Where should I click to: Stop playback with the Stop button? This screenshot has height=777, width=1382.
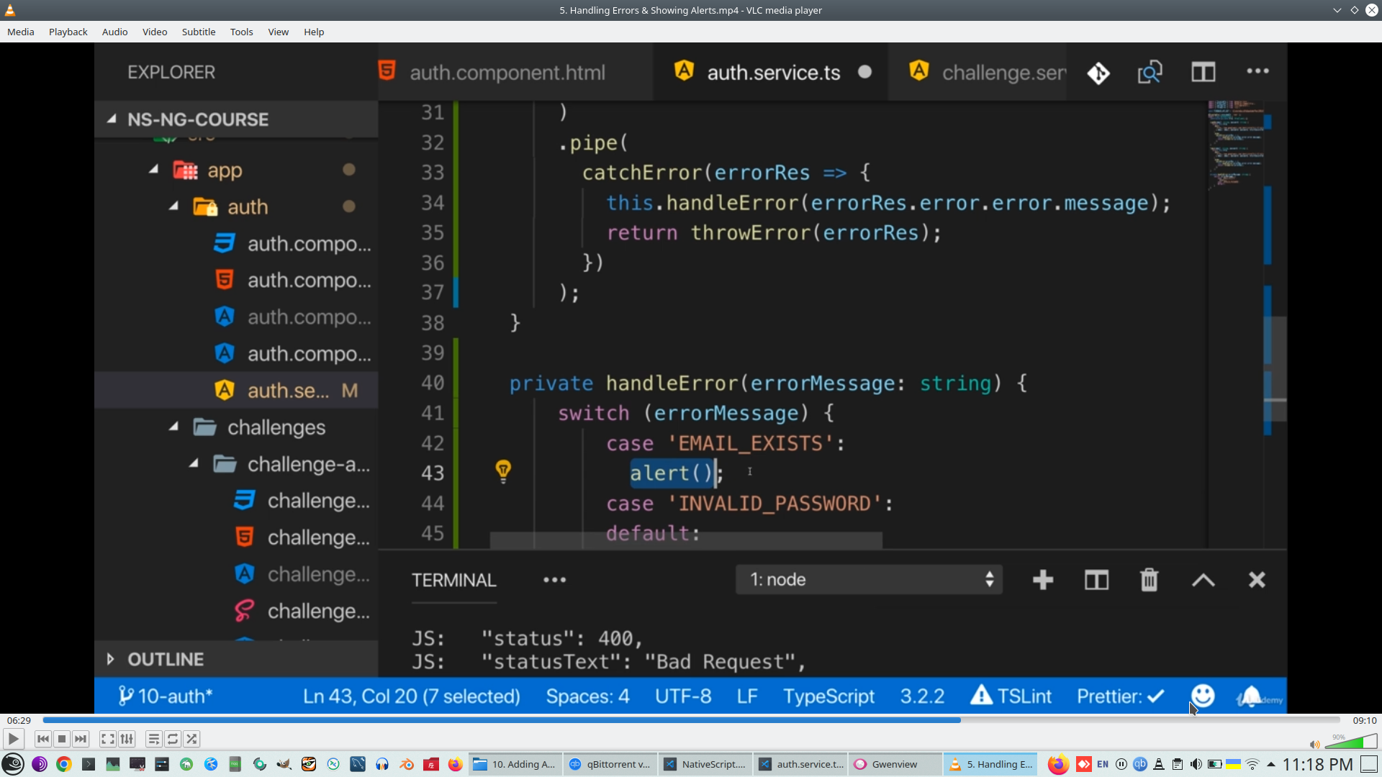click(62, 739)
